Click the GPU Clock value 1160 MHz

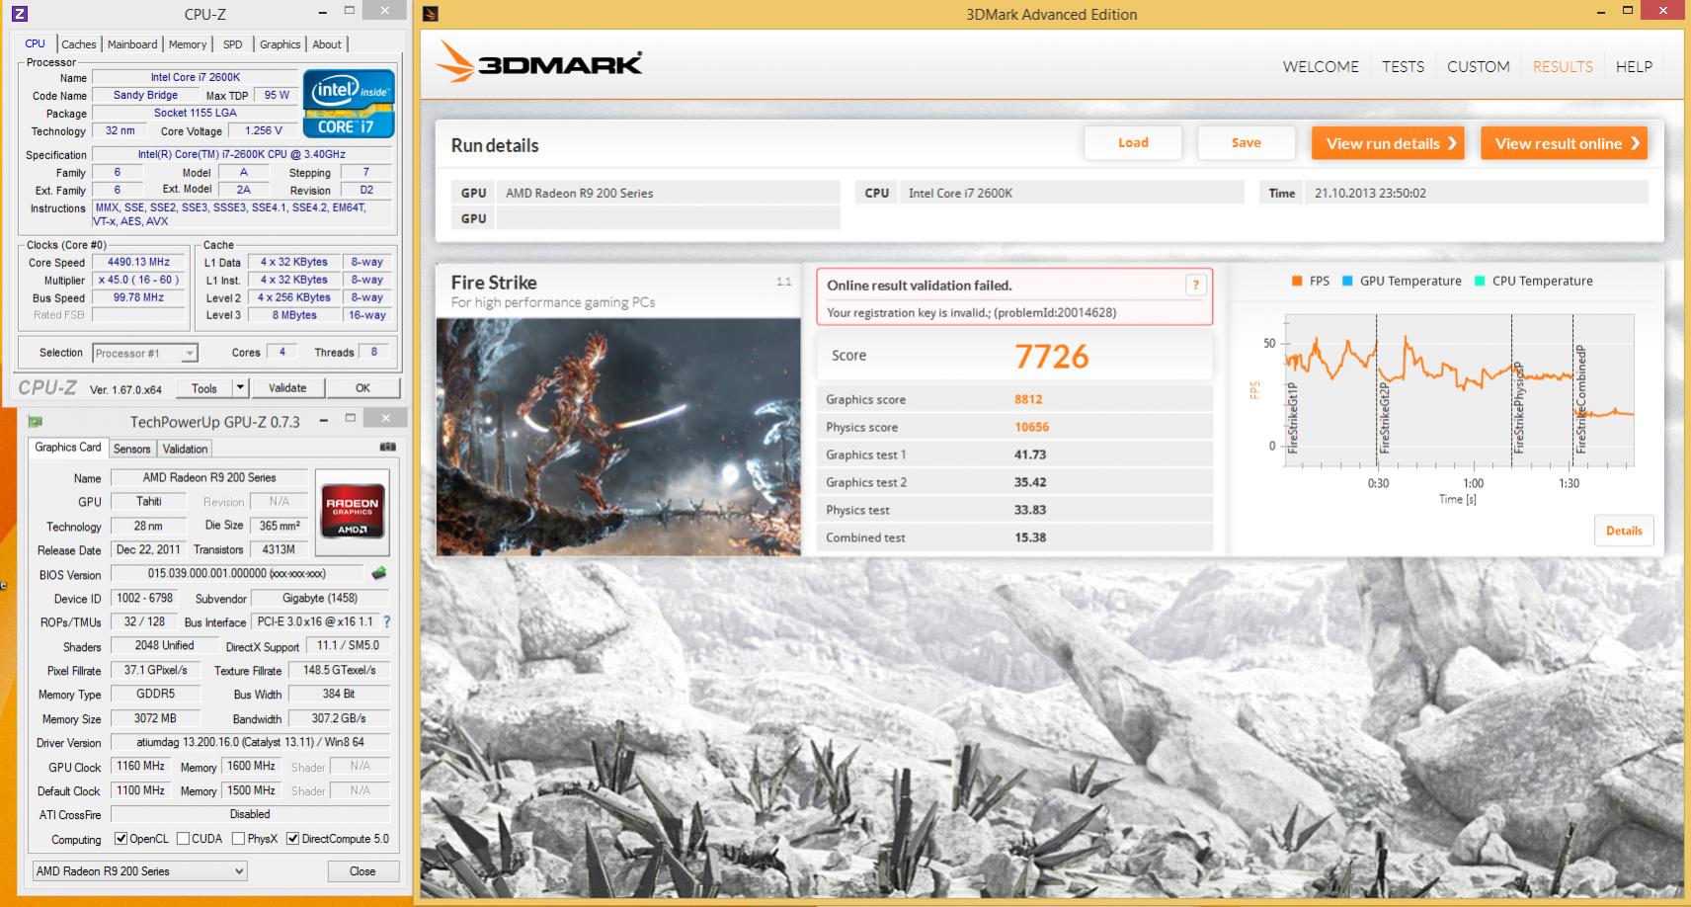141,766
